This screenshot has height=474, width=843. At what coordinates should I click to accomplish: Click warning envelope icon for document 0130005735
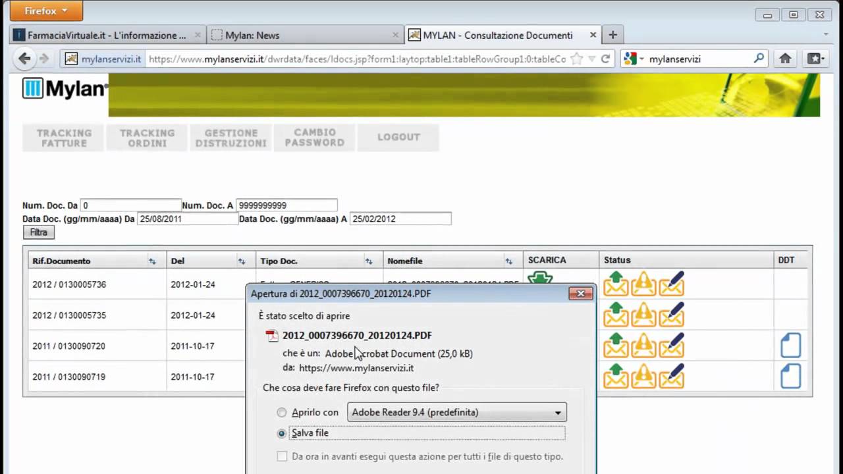[643, 315]
